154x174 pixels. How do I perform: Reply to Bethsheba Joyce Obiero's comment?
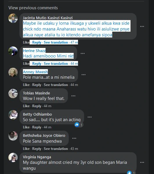pos(37,149)
